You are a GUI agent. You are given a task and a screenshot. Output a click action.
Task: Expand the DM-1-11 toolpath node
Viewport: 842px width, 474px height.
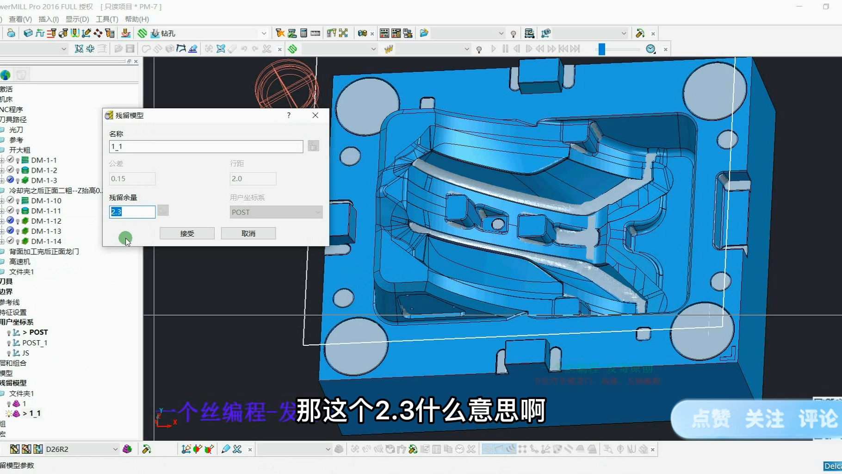coord(2,211)
